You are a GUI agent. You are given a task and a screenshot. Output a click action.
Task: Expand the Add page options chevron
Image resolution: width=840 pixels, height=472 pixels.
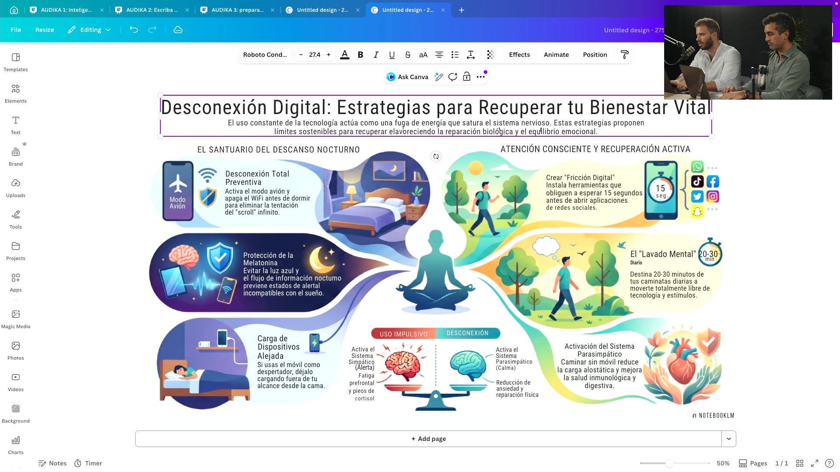tap(729, 439)
